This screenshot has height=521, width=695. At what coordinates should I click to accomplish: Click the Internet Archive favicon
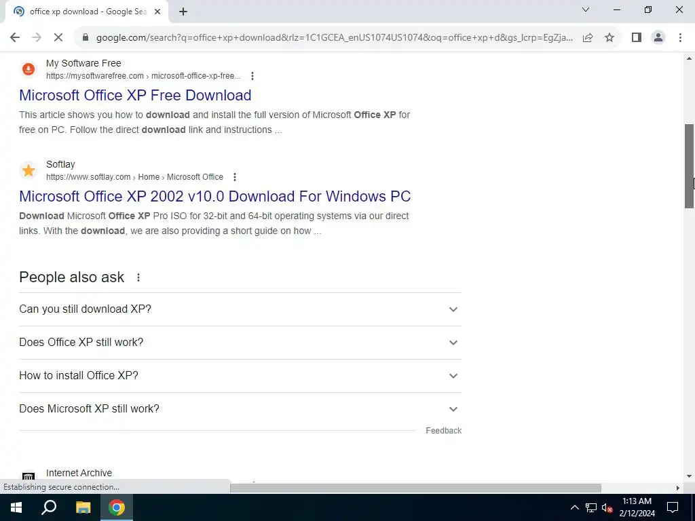point(29,476)
